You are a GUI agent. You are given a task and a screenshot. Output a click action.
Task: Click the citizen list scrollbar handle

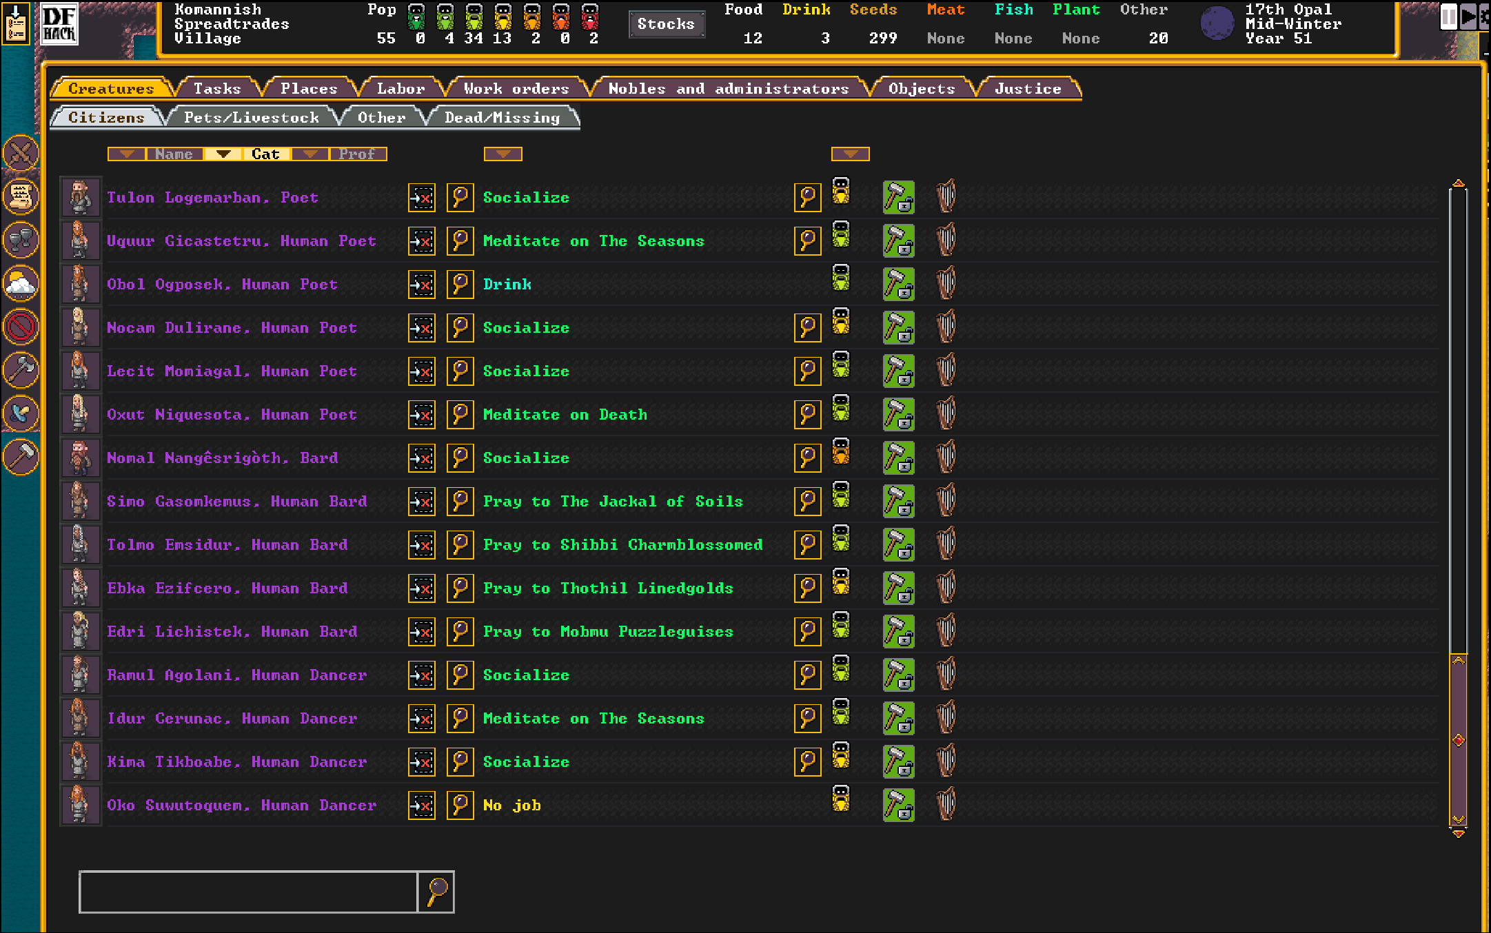(x=1458, y=739)
